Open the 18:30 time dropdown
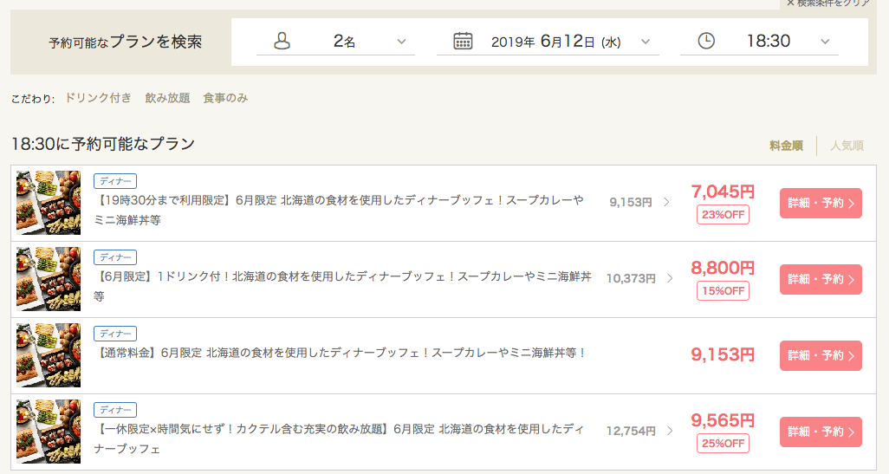889x474 pixels. point(759,42)
